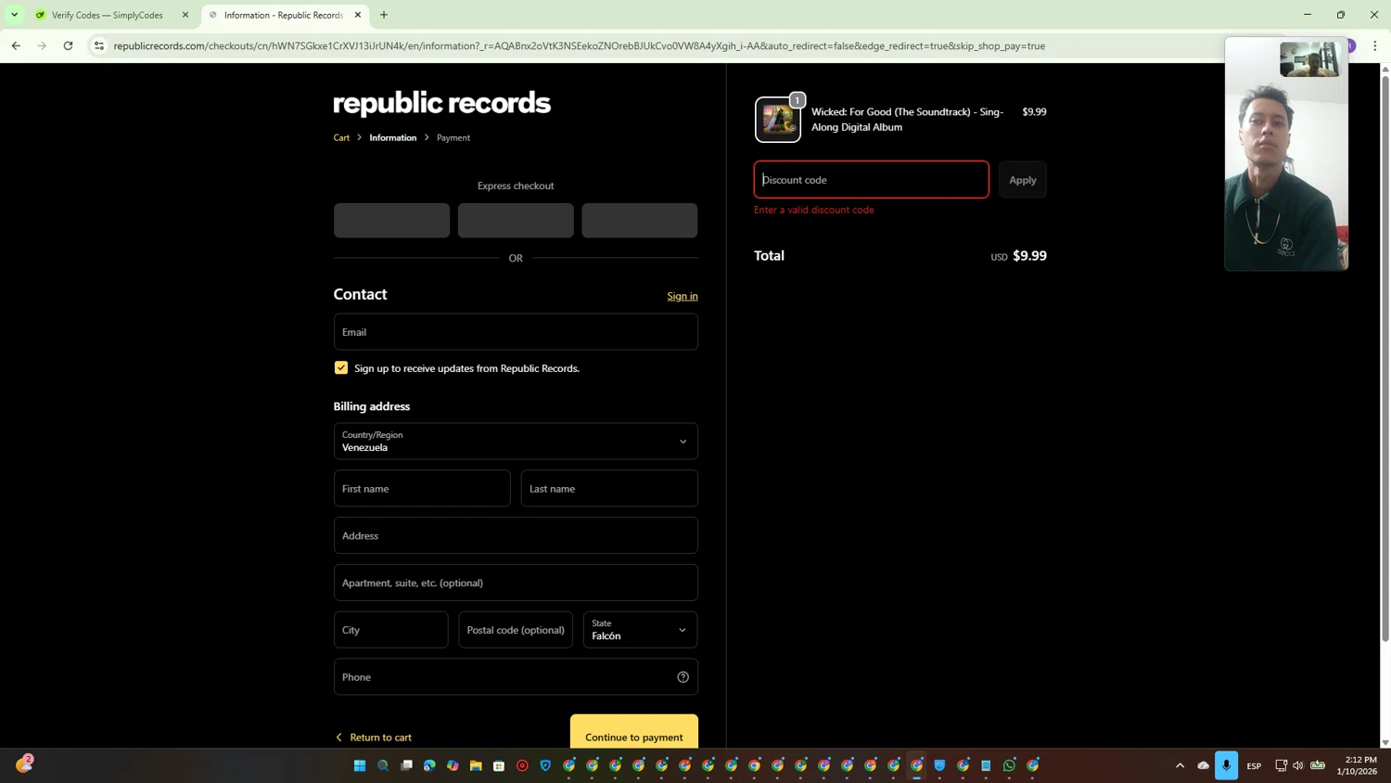This screenshot has width=1391, height=783.
Task: Focus the Apartment, suite field
Action: [x=516, y=584]
